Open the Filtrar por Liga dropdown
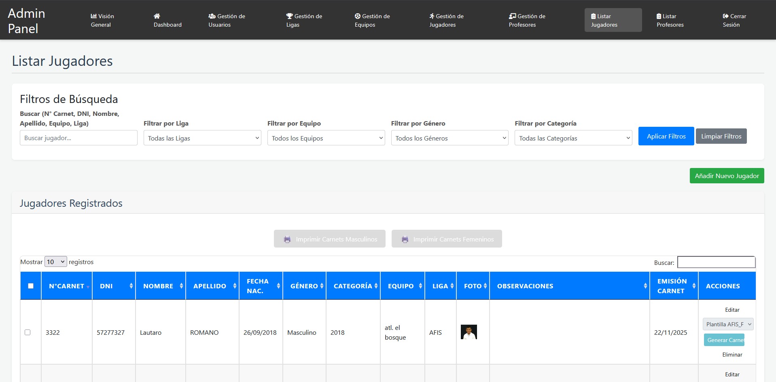This screenshot has width=776, height=382. point(202,138)
